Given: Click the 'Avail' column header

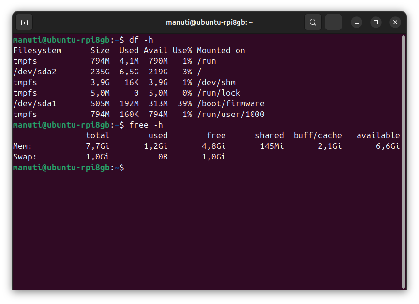Looking at the screenshot, I should 155,50.
